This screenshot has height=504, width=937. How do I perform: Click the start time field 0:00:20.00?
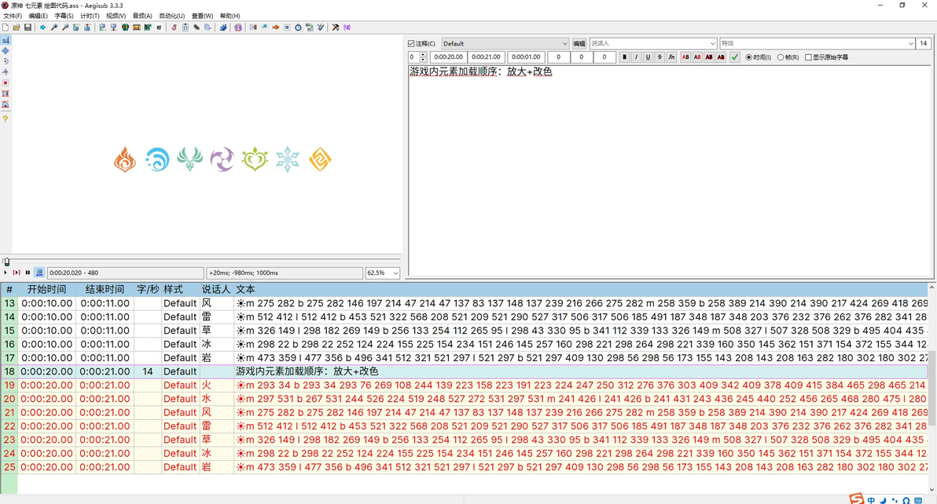click(x=448, y=57)
